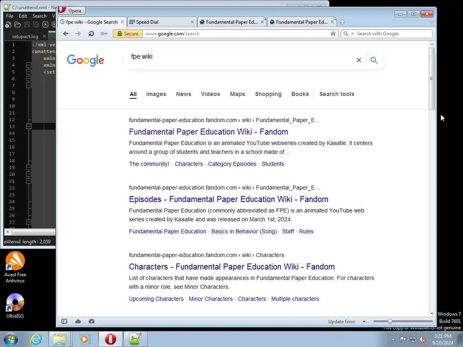Open The community! sitelink
This screenshot has height=347, width=463.
[149, 164]
